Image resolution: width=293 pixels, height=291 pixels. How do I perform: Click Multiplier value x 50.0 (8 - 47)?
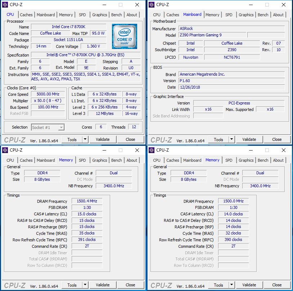point(48,100)
